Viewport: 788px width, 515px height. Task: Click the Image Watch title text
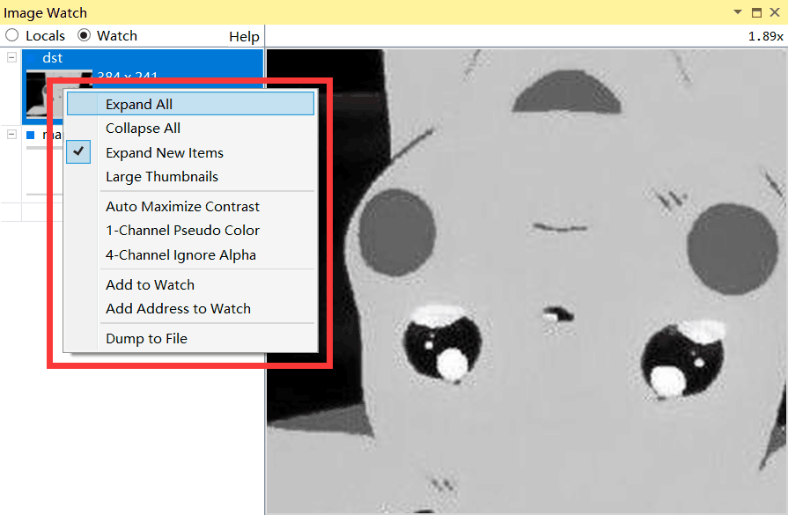[45, 12]
